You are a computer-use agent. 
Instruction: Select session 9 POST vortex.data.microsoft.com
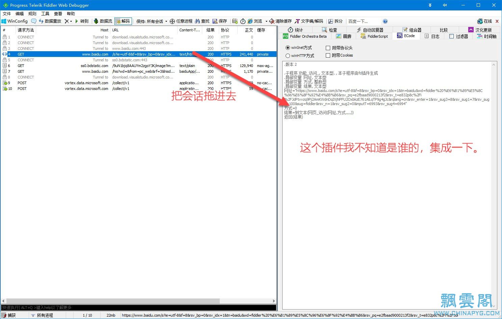[x=138, y=83]
